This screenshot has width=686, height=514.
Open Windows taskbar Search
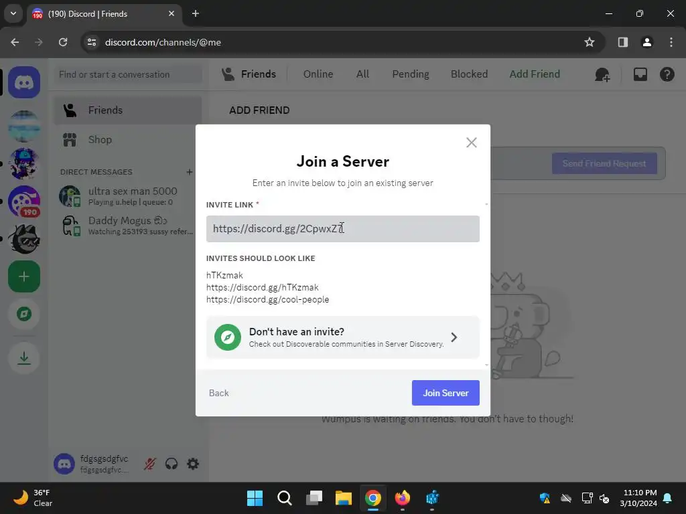pos(284,498)
